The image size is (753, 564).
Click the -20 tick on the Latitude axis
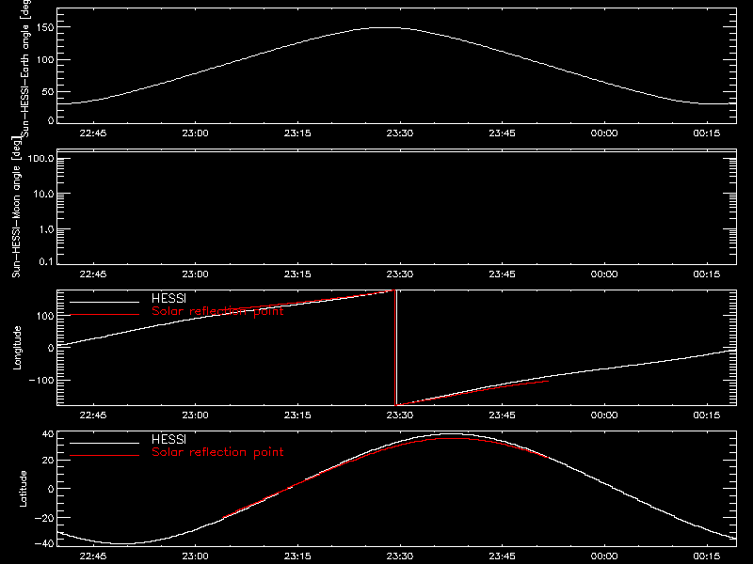(x=44, y=518)
